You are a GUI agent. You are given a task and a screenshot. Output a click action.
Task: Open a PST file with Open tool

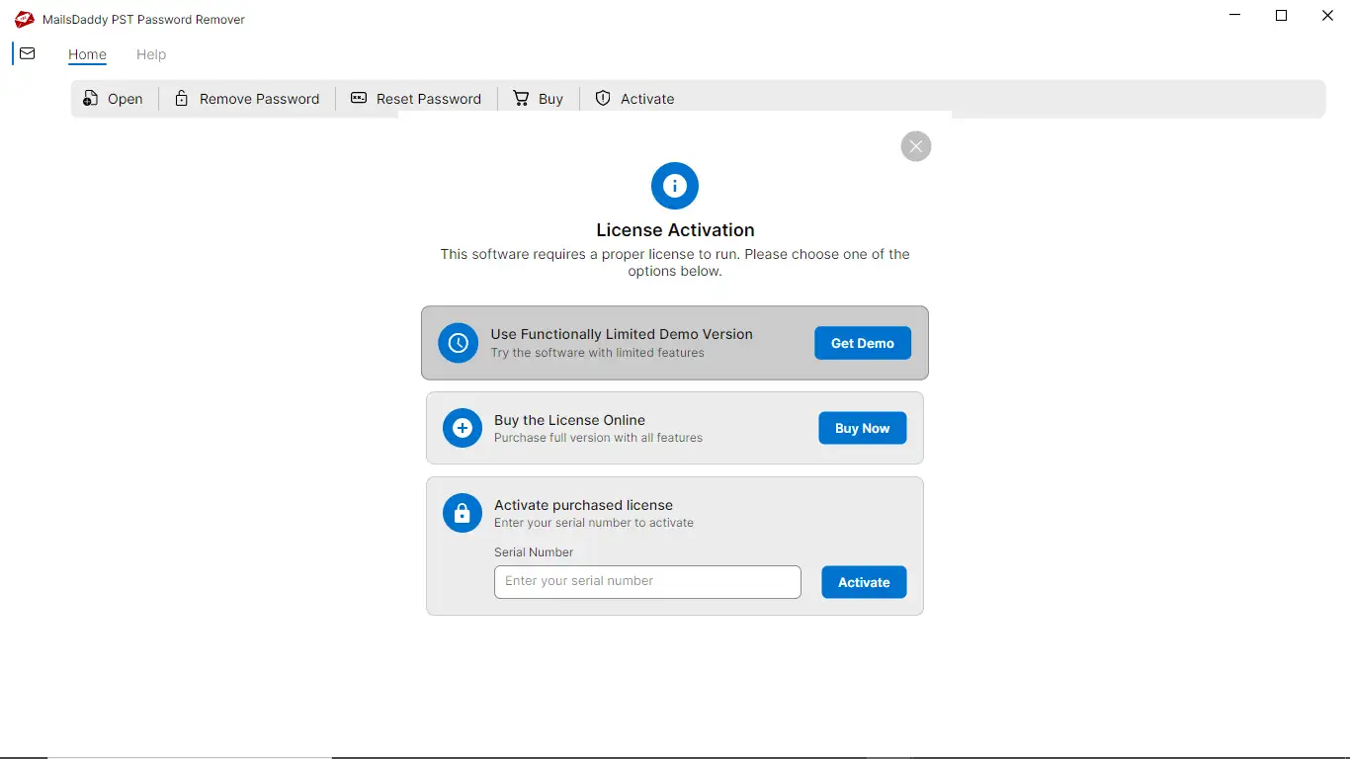pyautogui.click(x=113, y=99)
